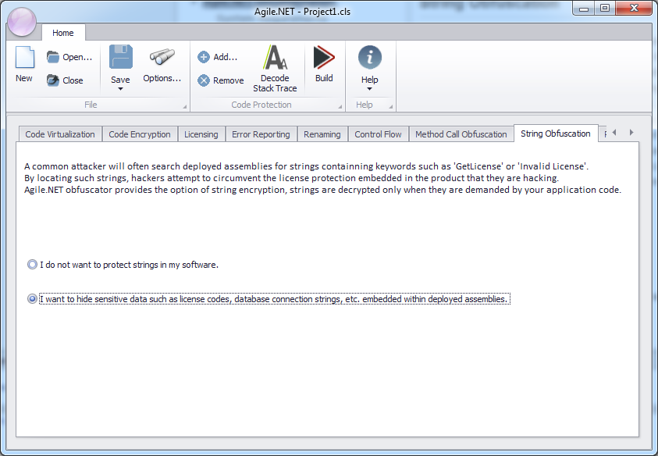Screen dimensions: 658x456
Task: Remove assembly using the Remove icon
Action: click(204, 80)
